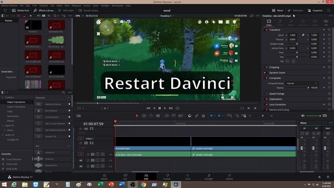Reset the Transform section
The width and height of the screenshot is (334, 188).
click(x=329, y=30)
